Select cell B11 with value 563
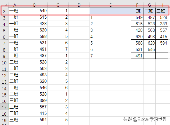The height and width of the screenshot is (125, 170). tap(34, 68)
